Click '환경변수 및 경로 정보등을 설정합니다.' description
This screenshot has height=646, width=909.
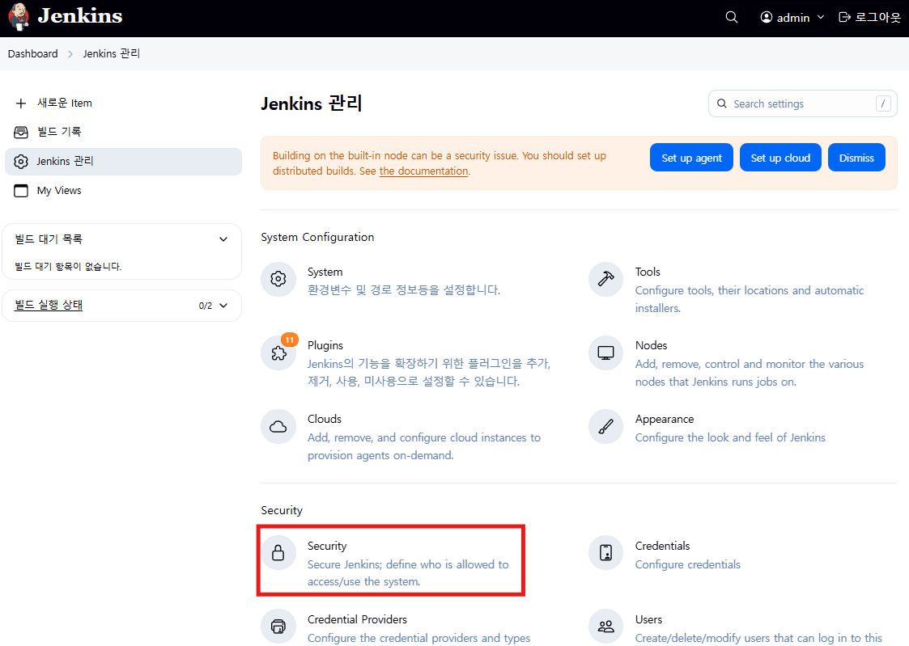(x=403, y=289)
